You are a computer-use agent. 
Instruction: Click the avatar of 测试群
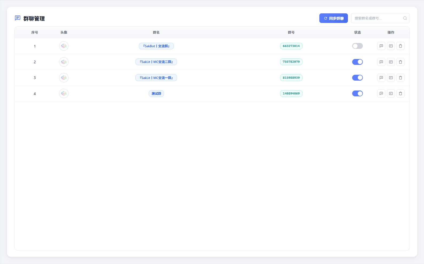(64, 93)
